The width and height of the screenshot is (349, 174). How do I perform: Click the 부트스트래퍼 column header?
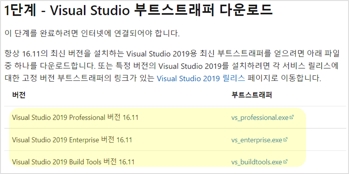click(x=252, y=95)
